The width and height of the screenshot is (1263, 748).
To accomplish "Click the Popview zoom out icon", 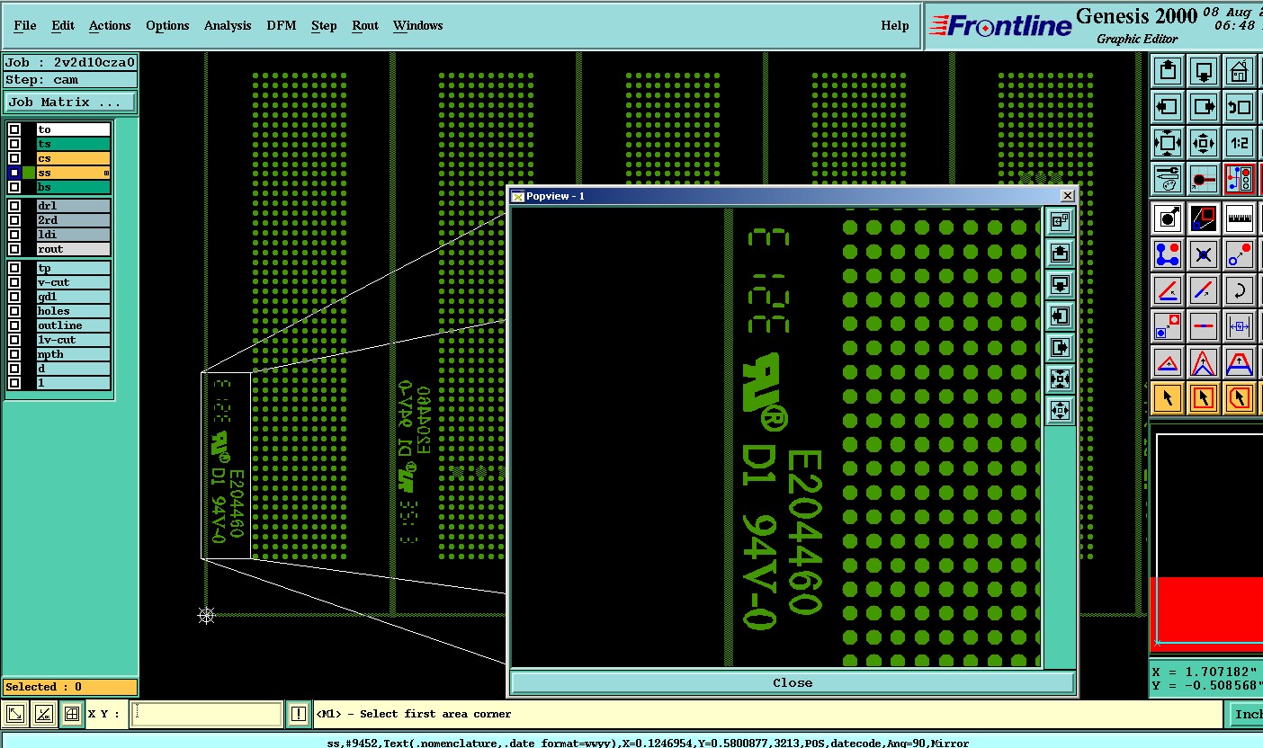I will (x=1060, y=411).
